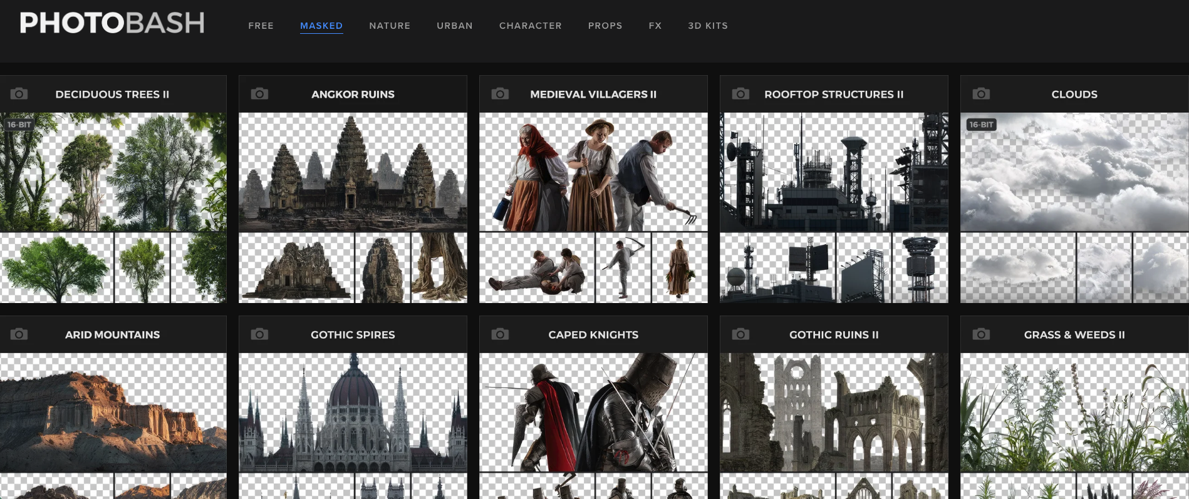View the Caped Knights main preview image
This screenshot has width=1189, height=499.
[x=593, y=413]
